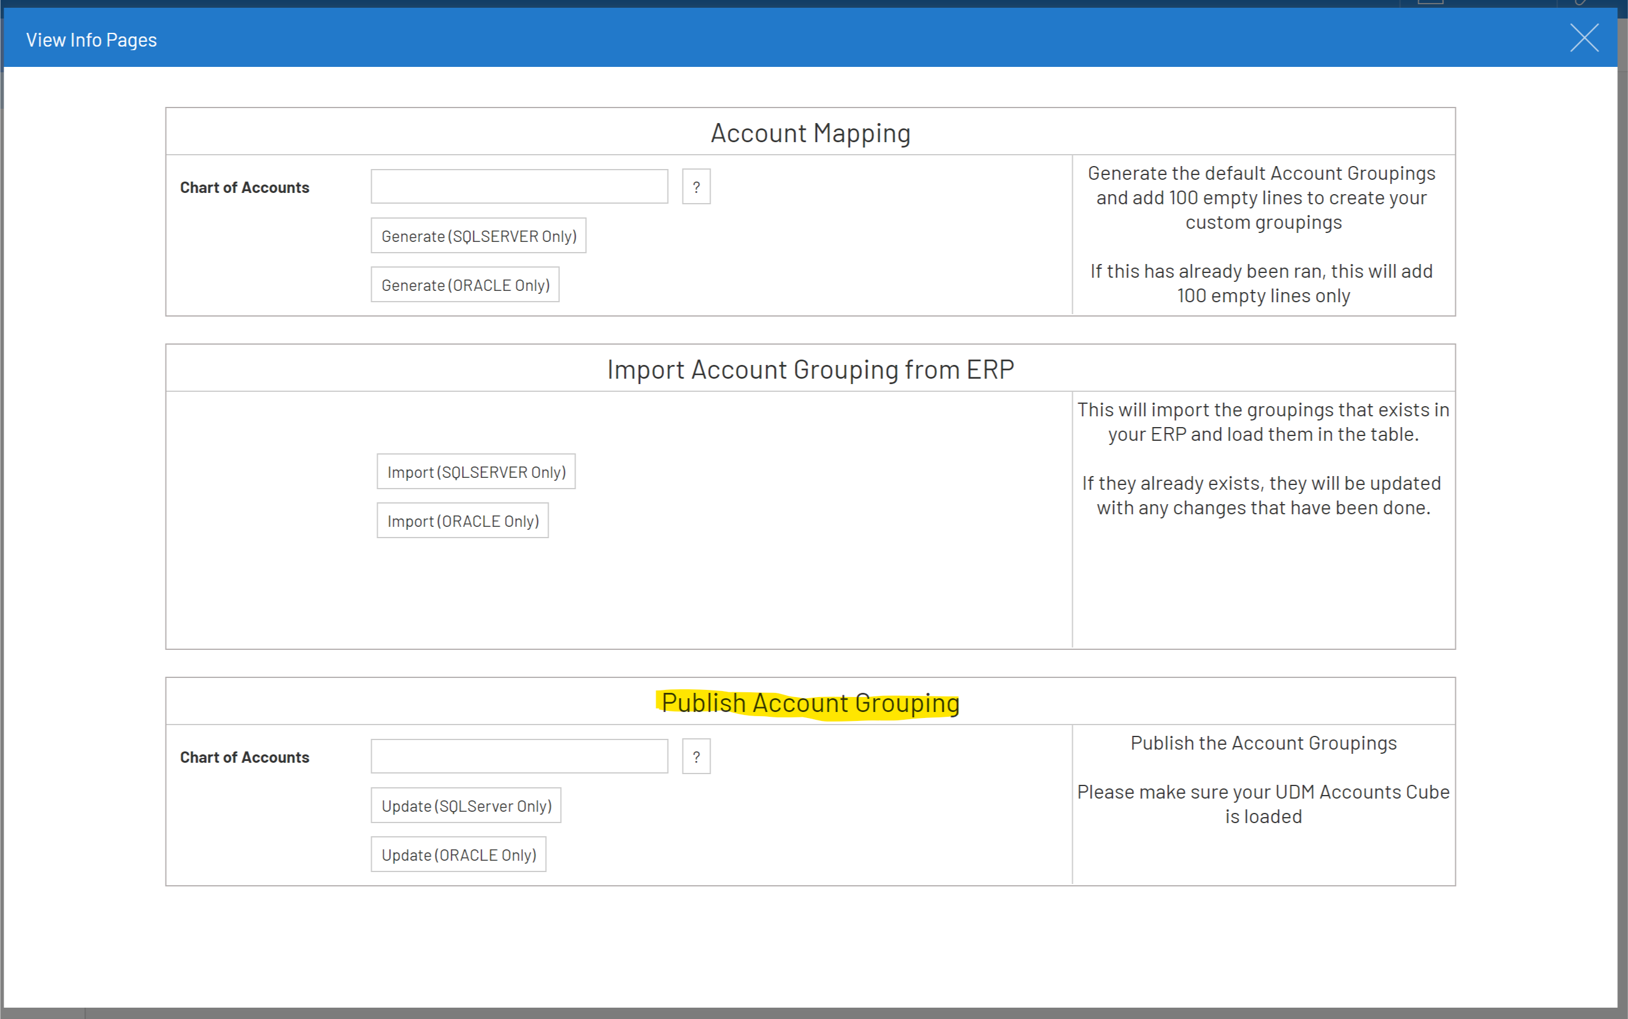Click the help '?' button in Account Mapping
Image resolution: width=1628 pixels, height=1019 pixels.
(696, 187)
